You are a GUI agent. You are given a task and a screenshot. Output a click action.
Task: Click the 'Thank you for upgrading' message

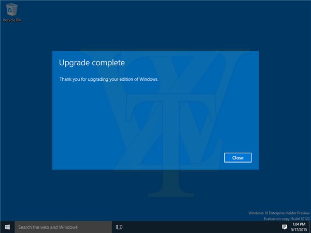pyautogui.click(x=109, y=79)
